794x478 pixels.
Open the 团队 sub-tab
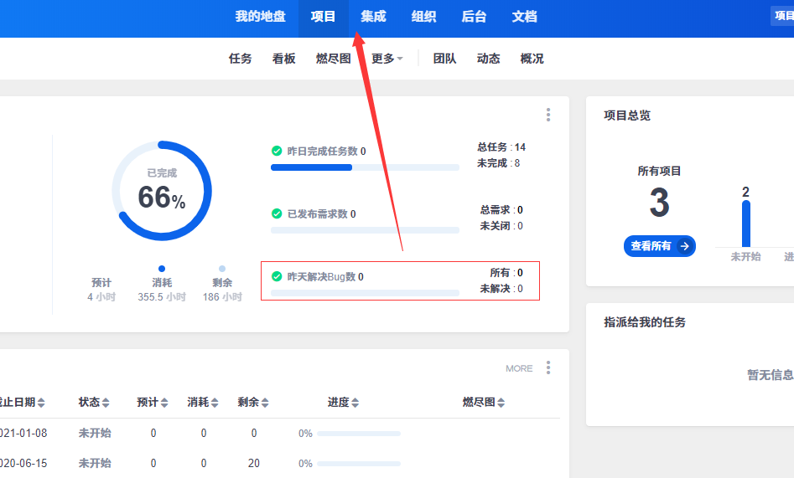coord(444,59)
